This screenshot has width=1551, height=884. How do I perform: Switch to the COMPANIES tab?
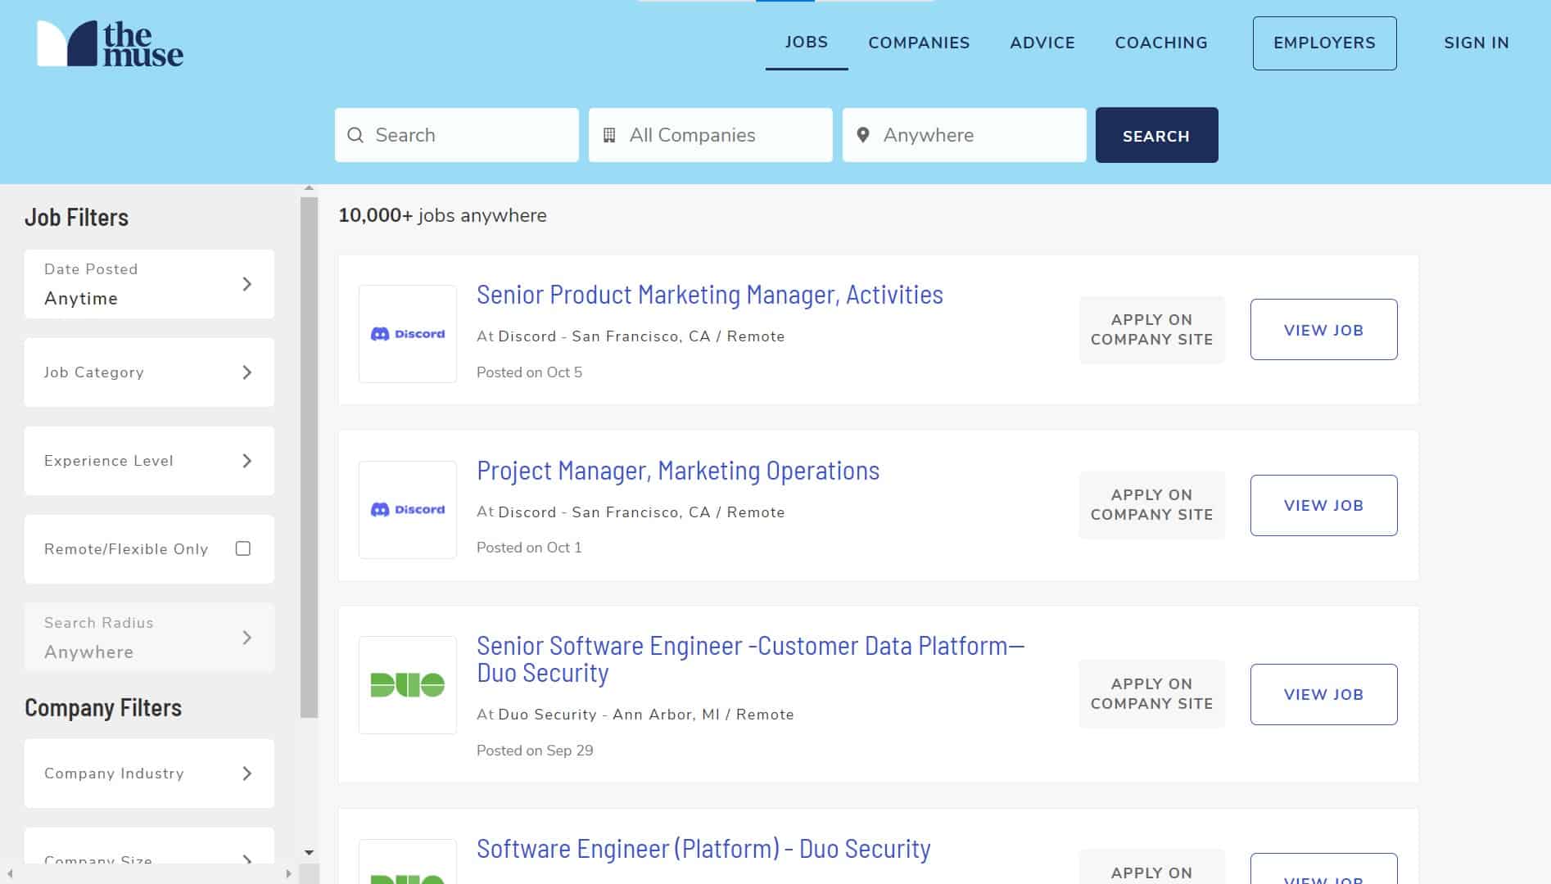pyautogui.click(x=919, y=43)
